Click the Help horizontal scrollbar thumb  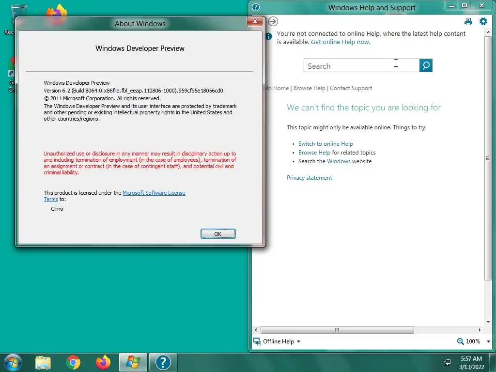(337, 330)
